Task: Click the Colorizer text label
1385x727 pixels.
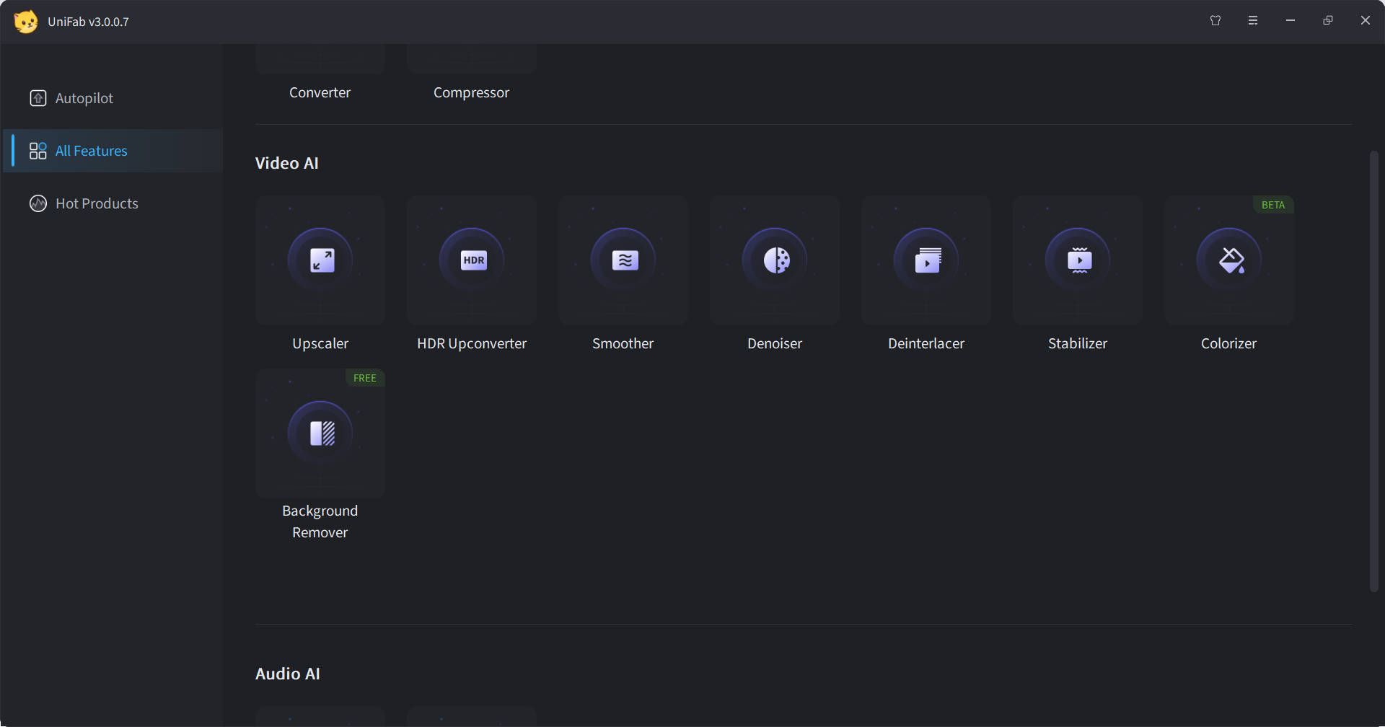Action: pos(1228,343)
